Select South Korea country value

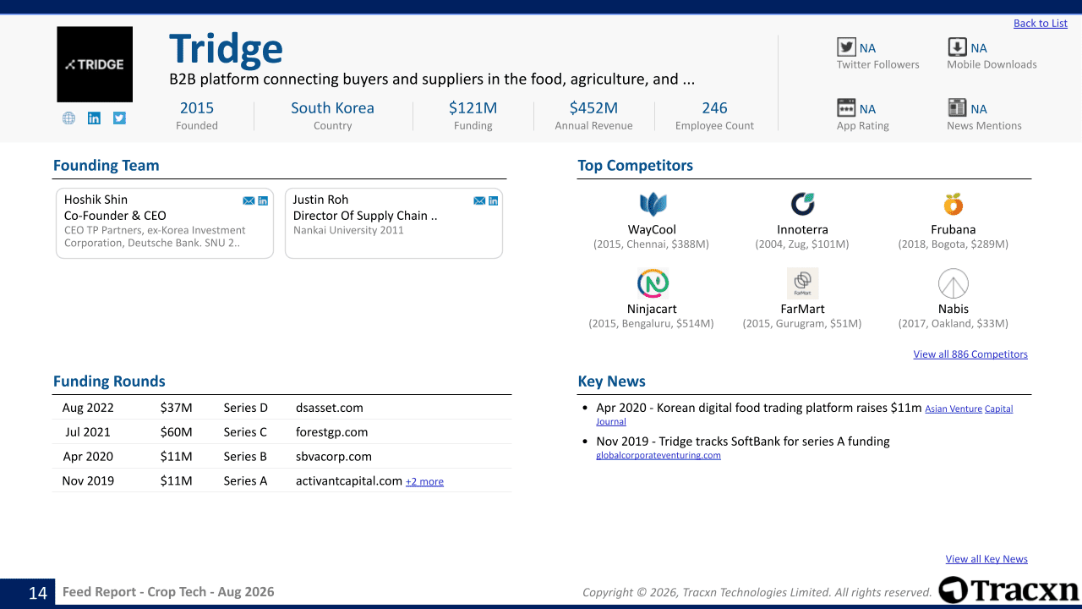(332, 108)
